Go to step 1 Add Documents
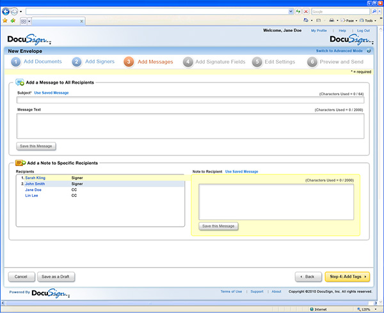The height and width of the screenshot is (313, 384). (x=36, y=61)
